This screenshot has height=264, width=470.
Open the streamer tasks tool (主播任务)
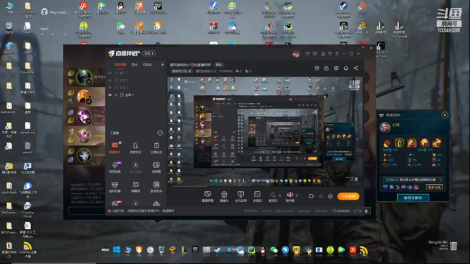click(x=156, y=148)
